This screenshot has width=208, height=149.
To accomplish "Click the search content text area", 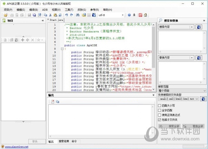I will click(x=180, y=40).
